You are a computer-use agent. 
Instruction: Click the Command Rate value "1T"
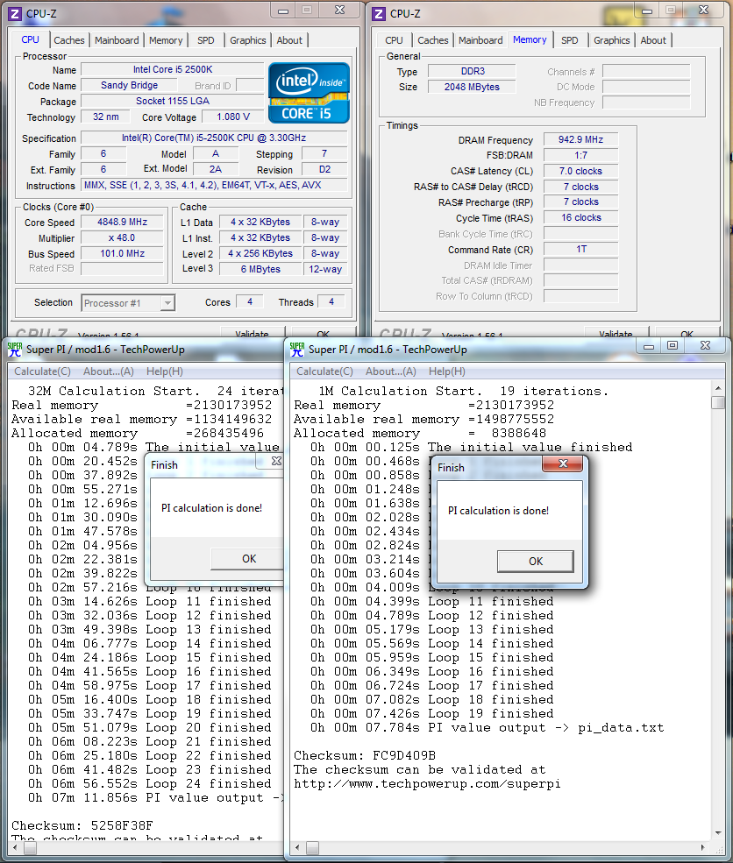click(x=581, y=249)
